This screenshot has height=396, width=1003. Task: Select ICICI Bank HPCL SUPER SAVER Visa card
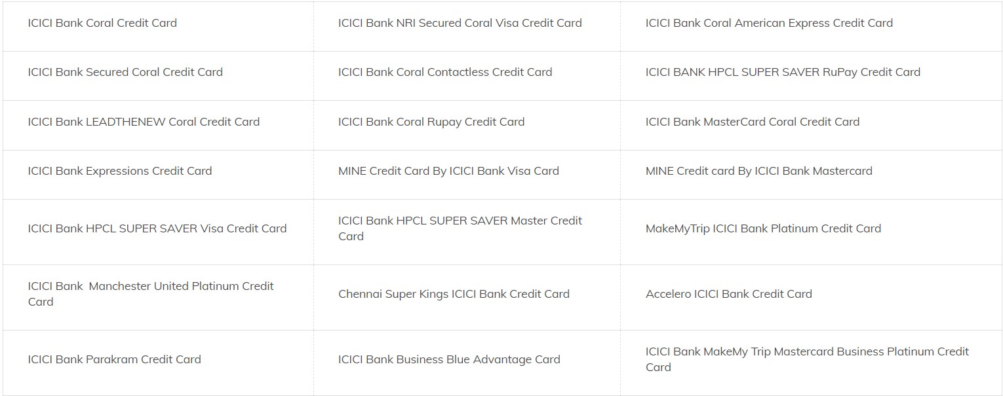[157, 228]
